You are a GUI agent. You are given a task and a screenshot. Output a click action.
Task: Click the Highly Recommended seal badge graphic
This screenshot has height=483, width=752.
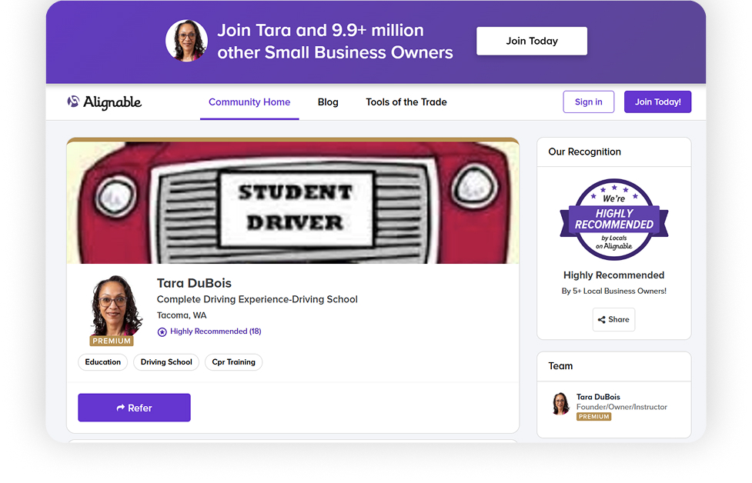[x=613, y=220]
